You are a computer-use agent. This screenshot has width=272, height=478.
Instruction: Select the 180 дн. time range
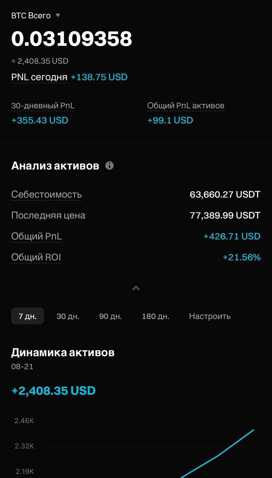click(155, 316)
